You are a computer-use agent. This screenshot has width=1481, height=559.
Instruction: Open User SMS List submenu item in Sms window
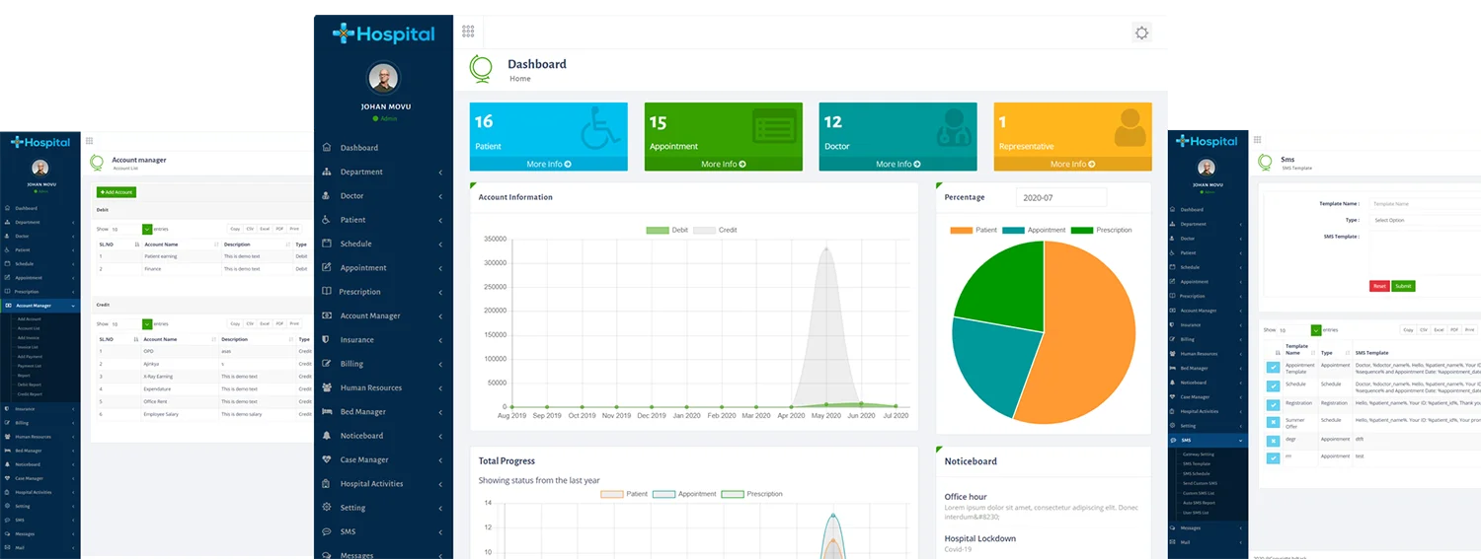pos(1196,513)
